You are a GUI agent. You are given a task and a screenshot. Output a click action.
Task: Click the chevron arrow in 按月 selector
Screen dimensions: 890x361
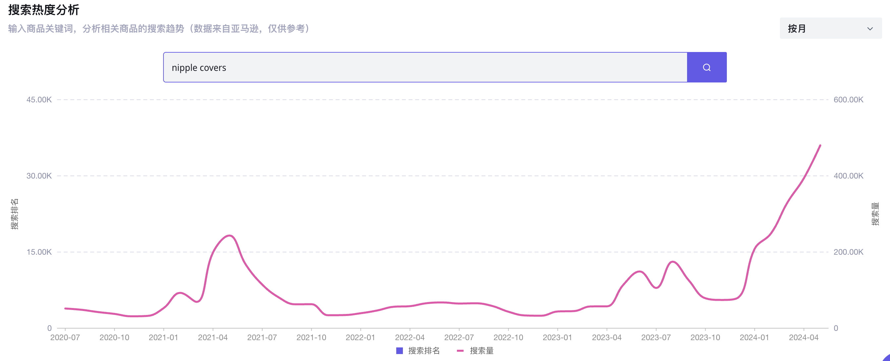870,28
